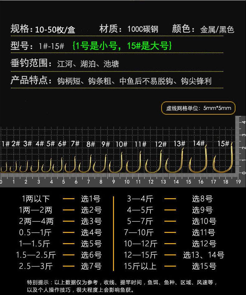Click the 颜色 金属/黑色 label

(x=203, y=29)
